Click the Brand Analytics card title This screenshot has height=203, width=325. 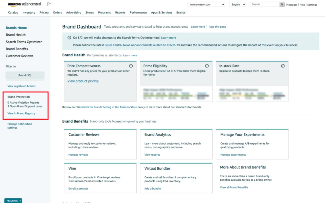(x=158, y=135)
